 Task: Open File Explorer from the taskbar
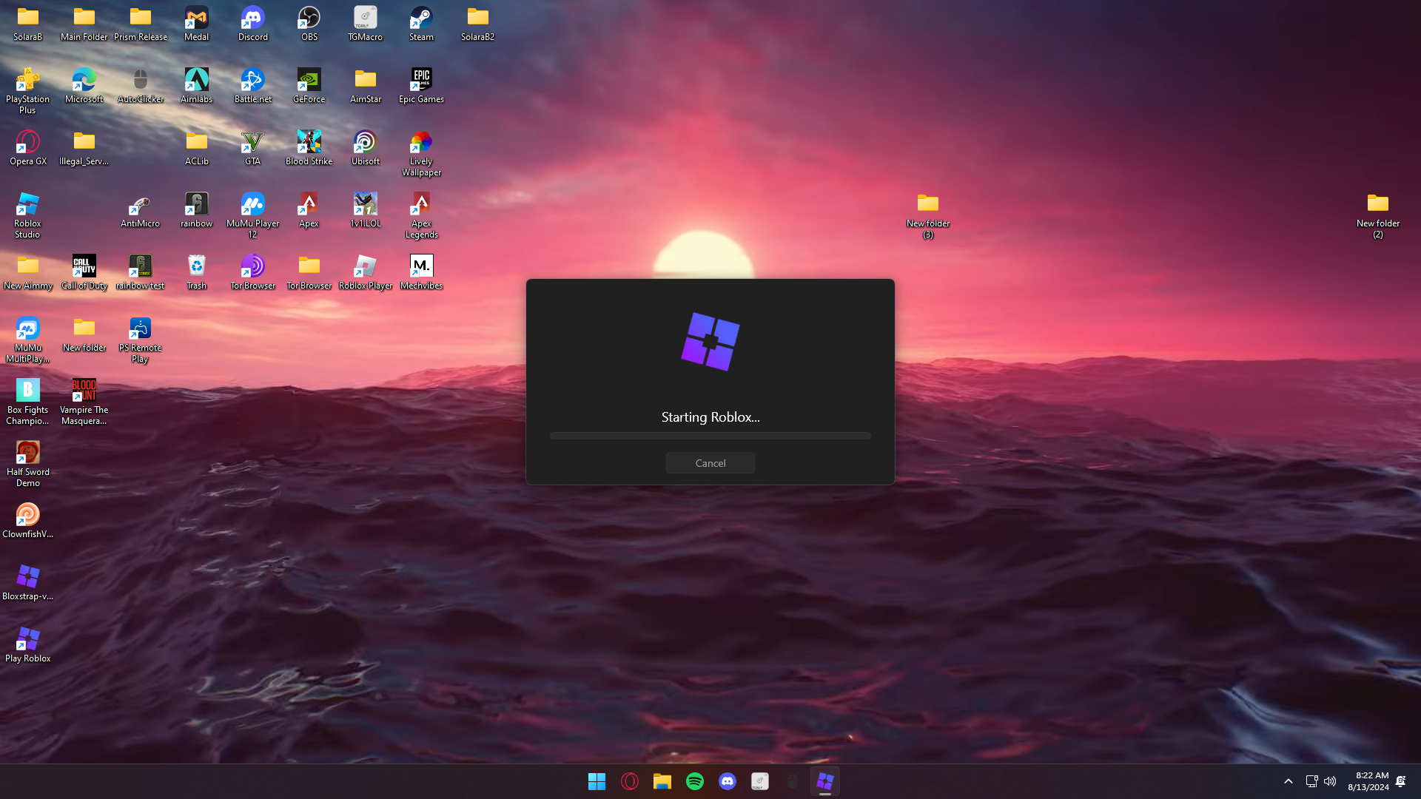pyautogui.click(x=662, y=781)
